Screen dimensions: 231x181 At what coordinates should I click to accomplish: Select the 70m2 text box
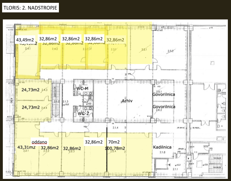[x=115, y=142]
